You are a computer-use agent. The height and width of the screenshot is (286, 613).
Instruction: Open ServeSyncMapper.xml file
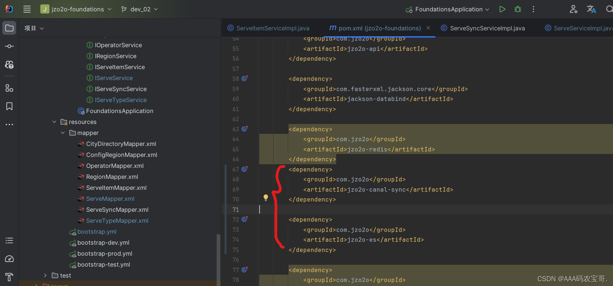click(x=117, y=210)
